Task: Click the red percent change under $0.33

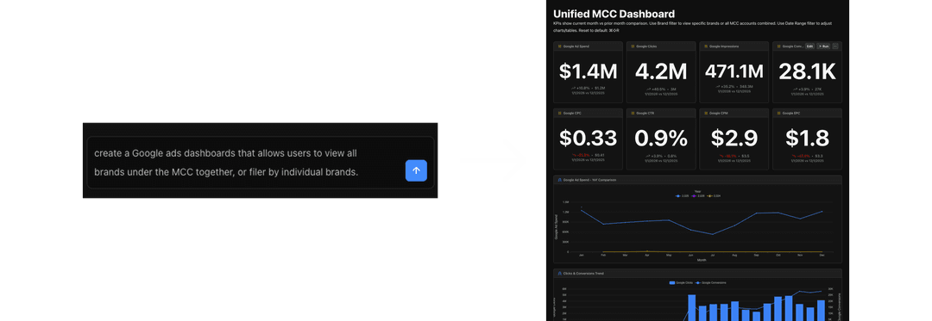Action: (x=581, y=155)
